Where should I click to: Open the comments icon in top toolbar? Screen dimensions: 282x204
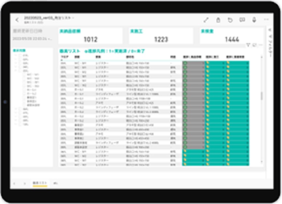point(242,20)
